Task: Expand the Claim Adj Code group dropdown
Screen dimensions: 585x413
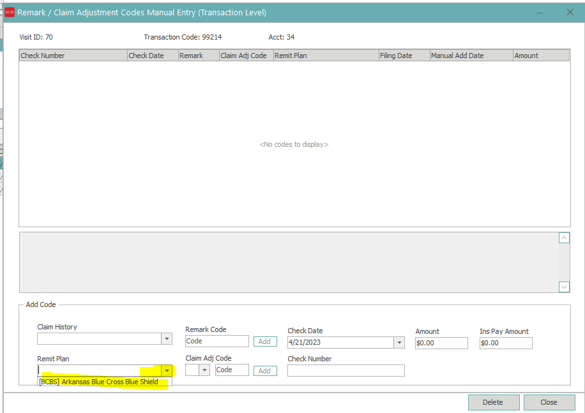Action: click(x=204, y=370)
